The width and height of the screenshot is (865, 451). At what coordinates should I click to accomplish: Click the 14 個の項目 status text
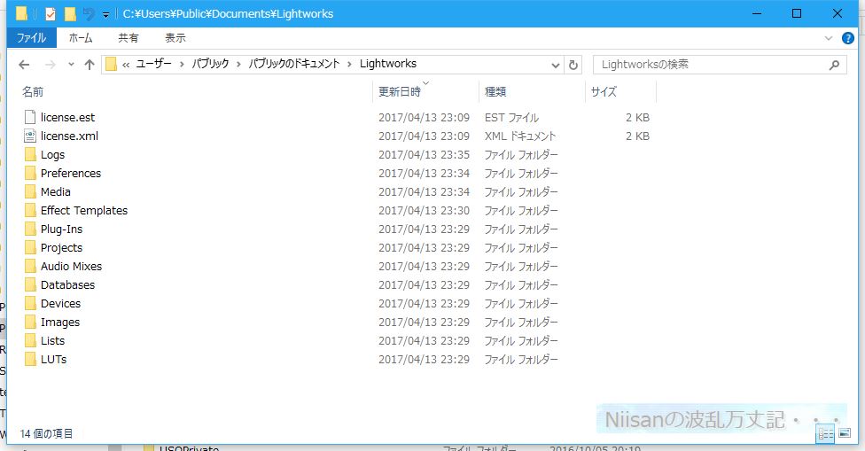coord(46,434)
